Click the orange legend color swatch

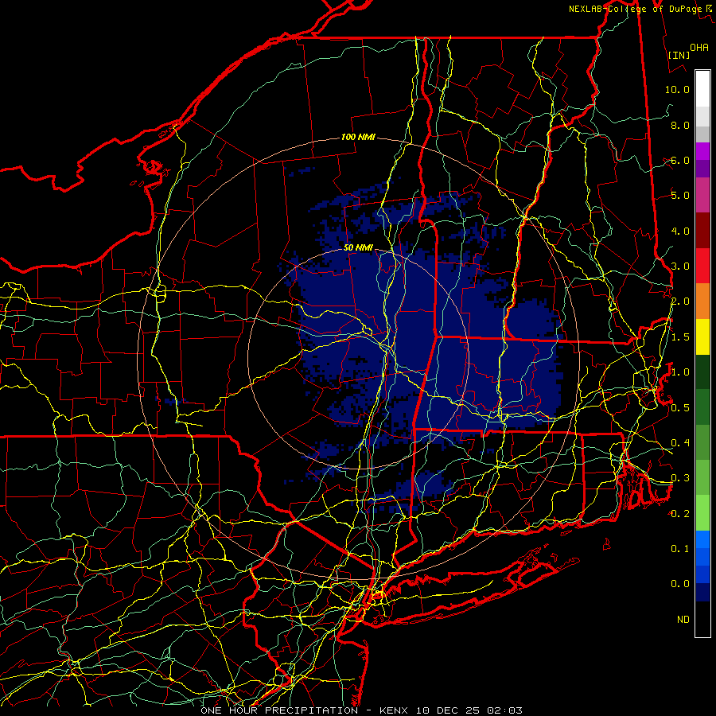point(702,302)
